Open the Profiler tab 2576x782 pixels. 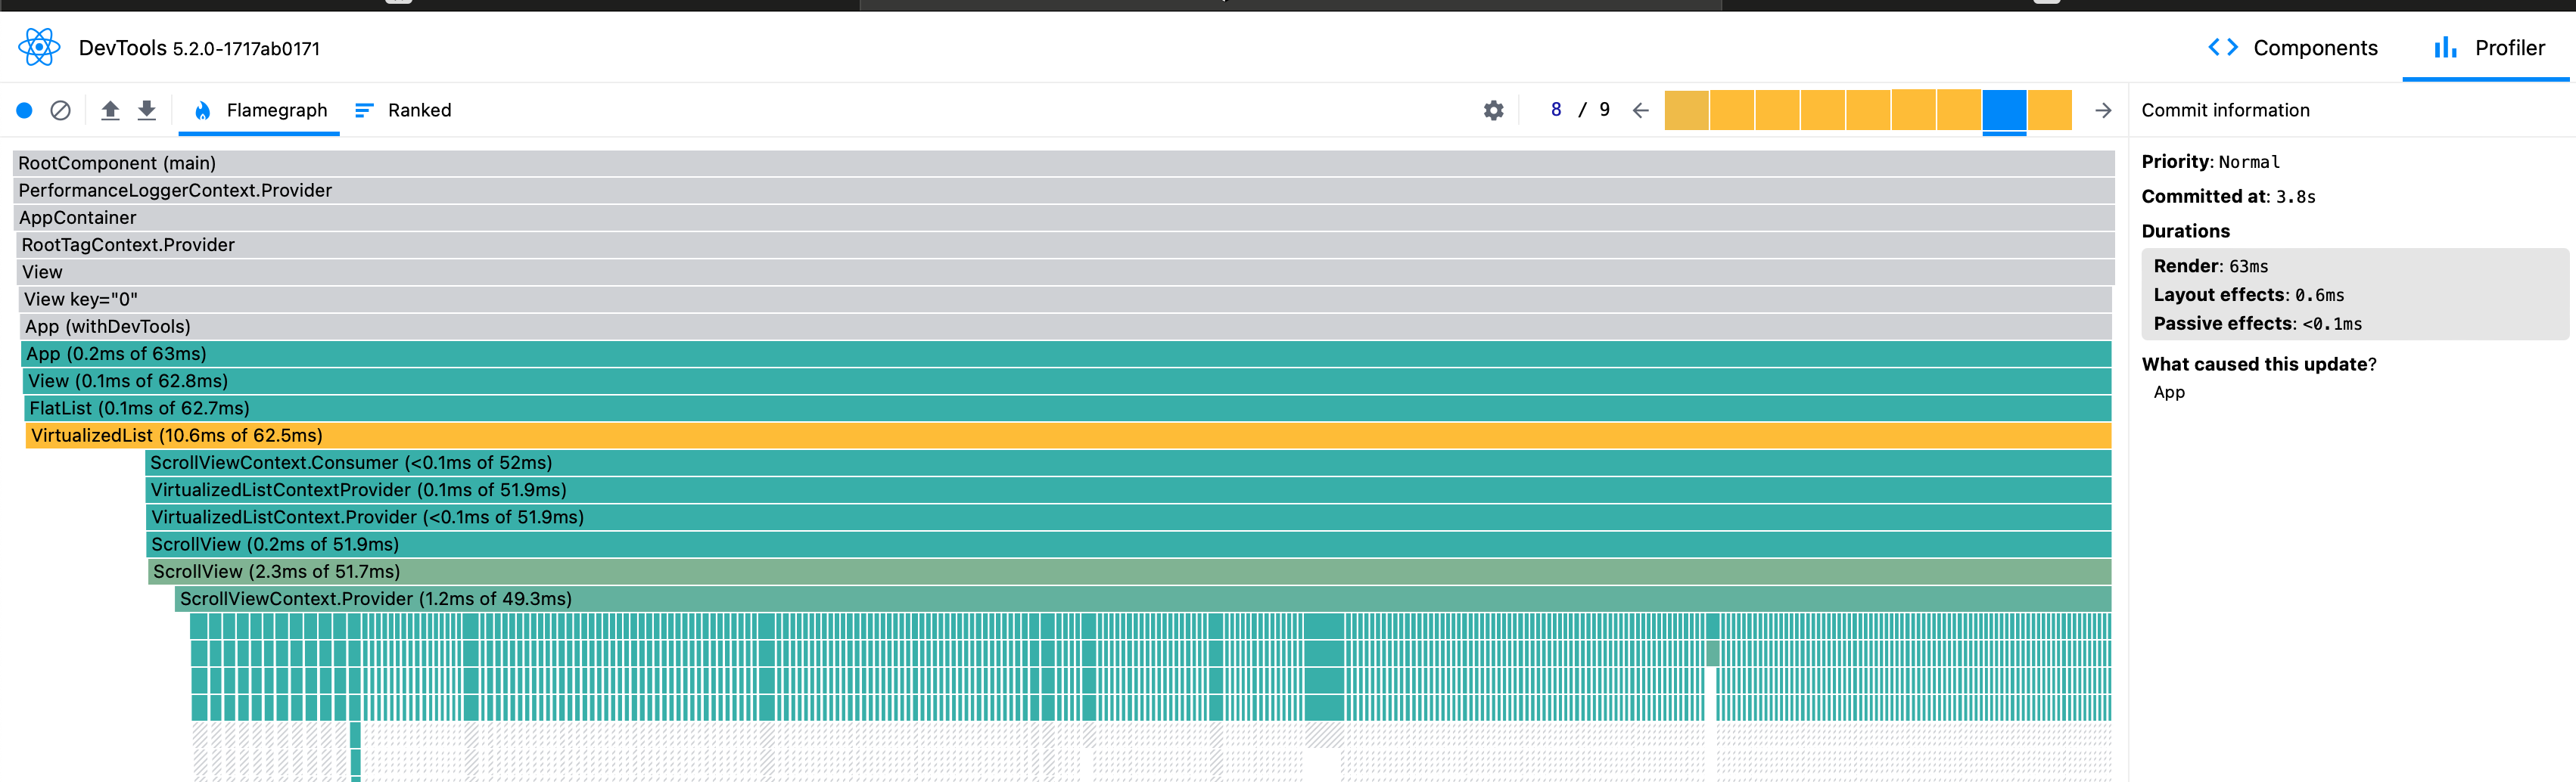(2487, 47)
